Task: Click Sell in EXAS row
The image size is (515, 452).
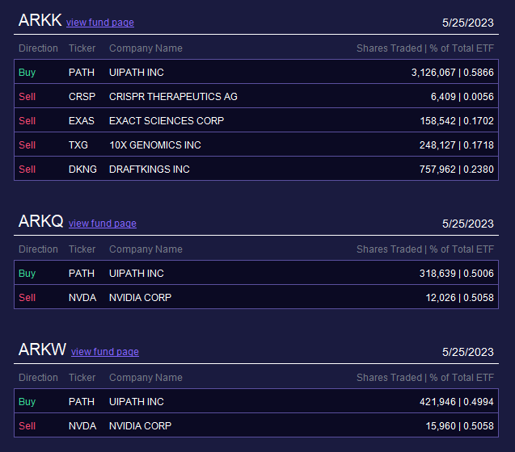Action: pyautogui.click(x=27, y=121)
